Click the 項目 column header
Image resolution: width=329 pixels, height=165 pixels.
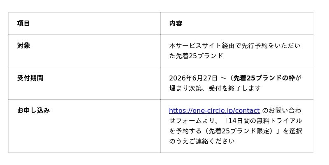pos(23,23)
